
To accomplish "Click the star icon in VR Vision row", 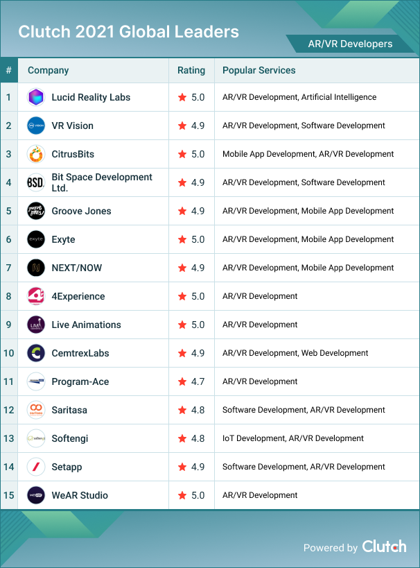I will (182, 126).
